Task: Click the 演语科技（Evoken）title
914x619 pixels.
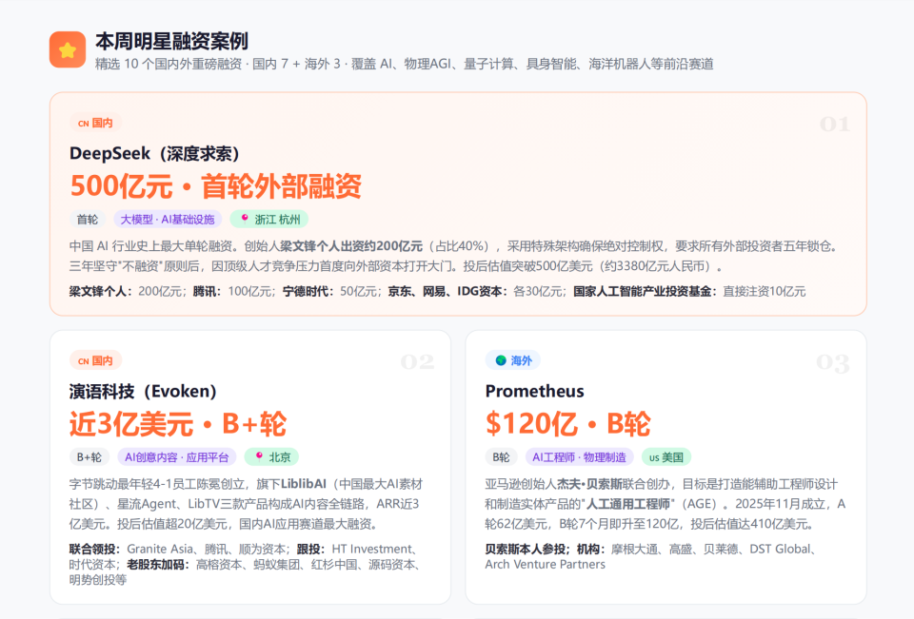Action: [x=143, y=392]
